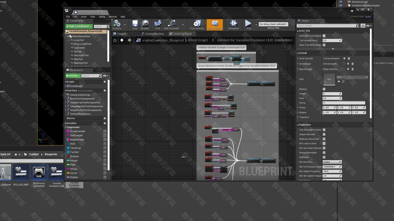Select ArrayText component in tree

click(78, 40)
